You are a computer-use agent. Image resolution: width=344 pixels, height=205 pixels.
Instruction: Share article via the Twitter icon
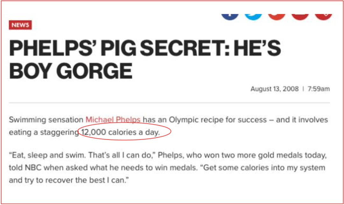[253, 16]
